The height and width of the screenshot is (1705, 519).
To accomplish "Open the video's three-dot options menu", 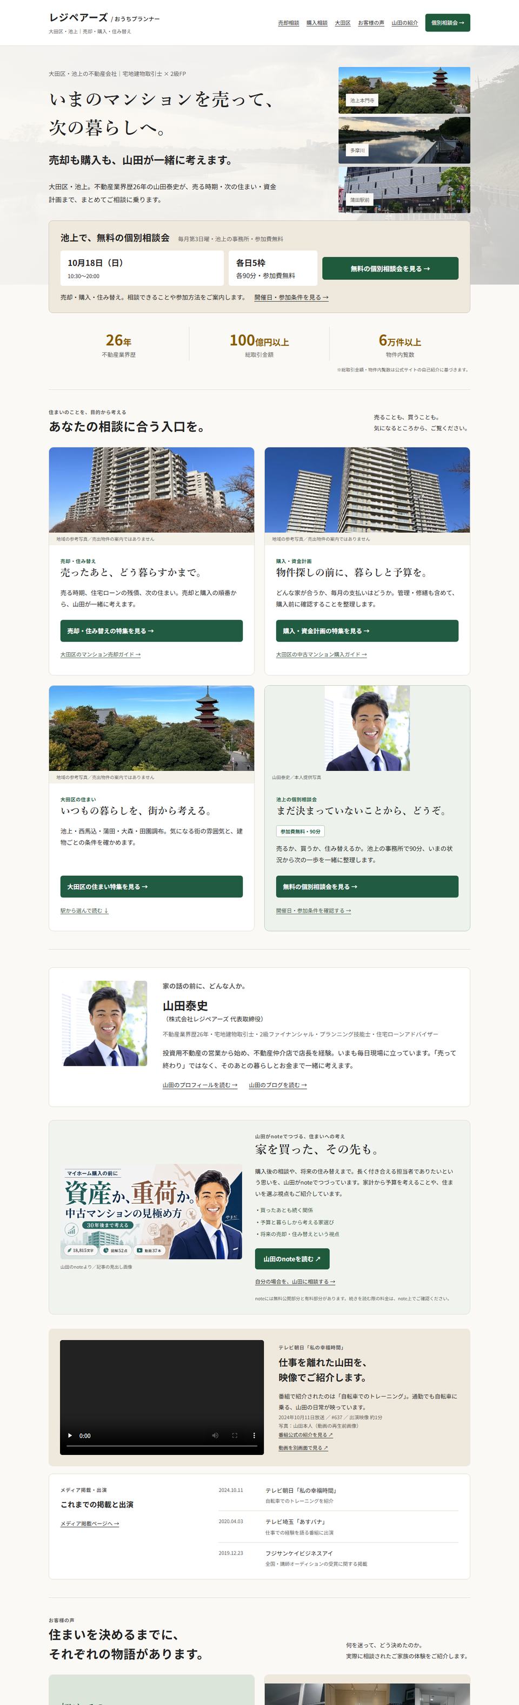I will (x=254, y=1435).
